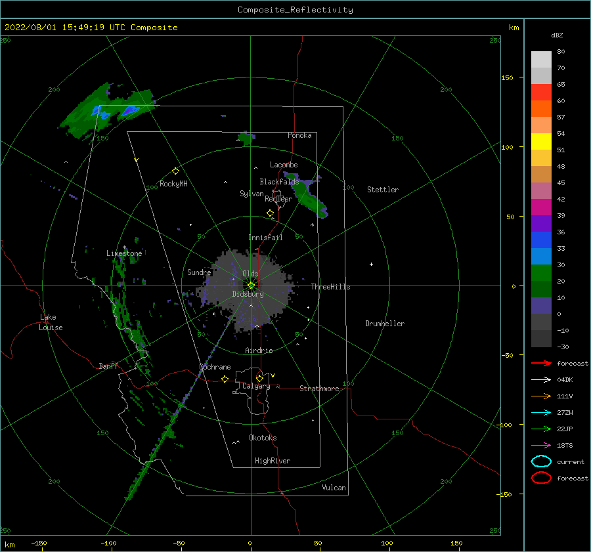This screenshot has width=591, height=552.
Task: Click the Okotoks label
Action: (263, 438)
